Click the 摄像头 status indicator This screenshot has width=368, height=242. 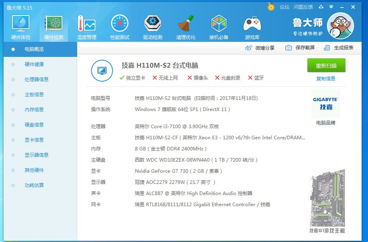coord(198,78)
